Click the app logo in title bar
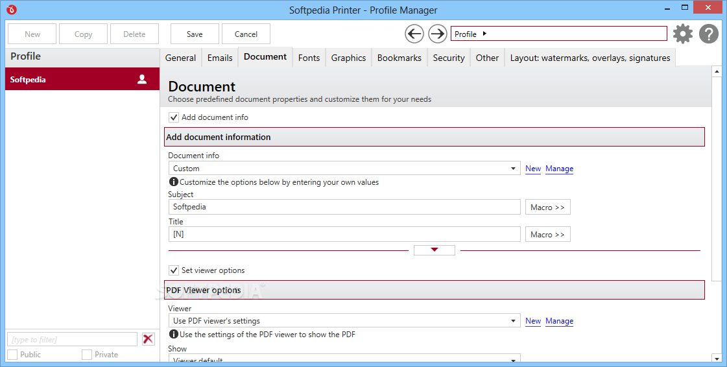Screen dimensions: 727x367 (12, 9)
